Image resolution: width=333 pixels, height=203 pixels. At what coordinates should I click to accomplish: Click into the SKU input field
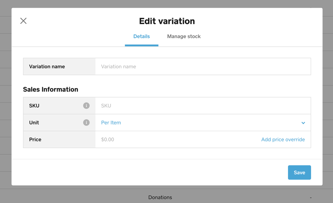pyautogui.click(x=203, y=106)
